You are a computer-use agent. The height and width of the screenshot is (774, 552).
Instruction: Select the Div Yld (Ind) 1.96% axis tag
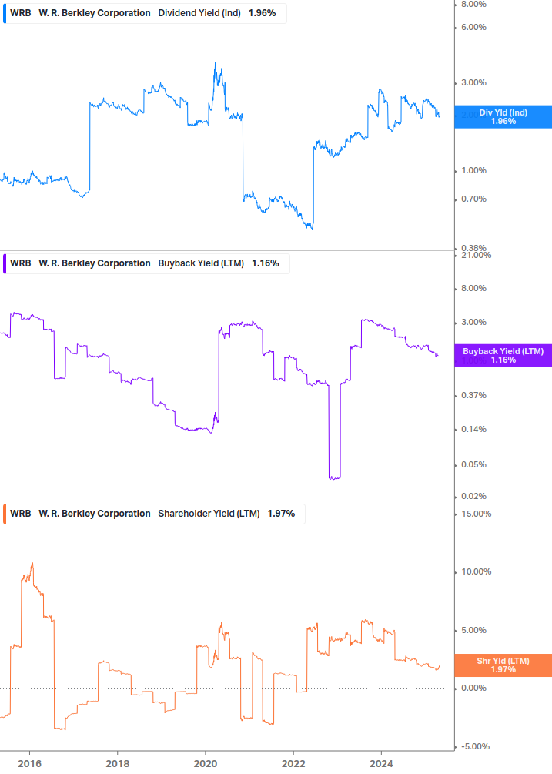[x=503, y=117]
